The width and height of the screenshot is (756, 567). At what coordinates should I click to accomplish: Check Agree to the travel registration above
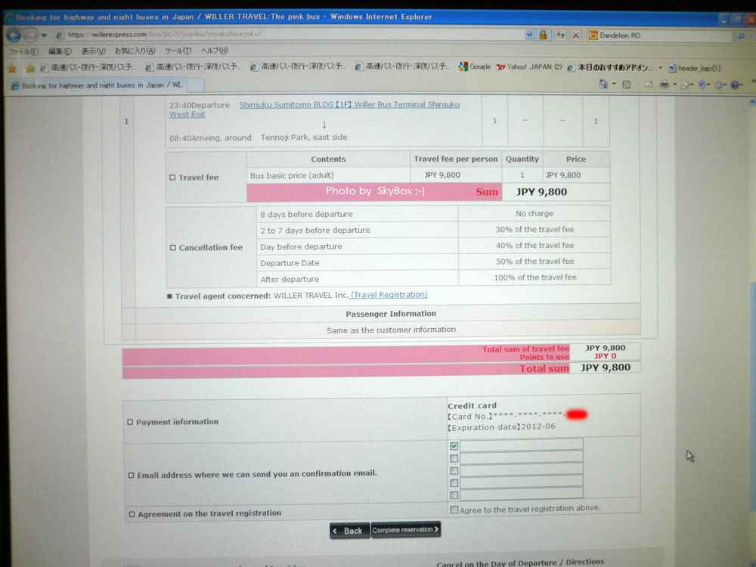pos(454,510)
